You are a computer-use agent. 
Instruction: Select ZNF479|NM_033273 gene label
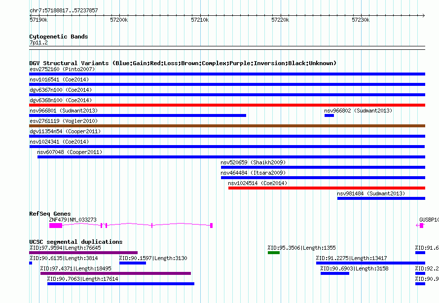(73, 220)
